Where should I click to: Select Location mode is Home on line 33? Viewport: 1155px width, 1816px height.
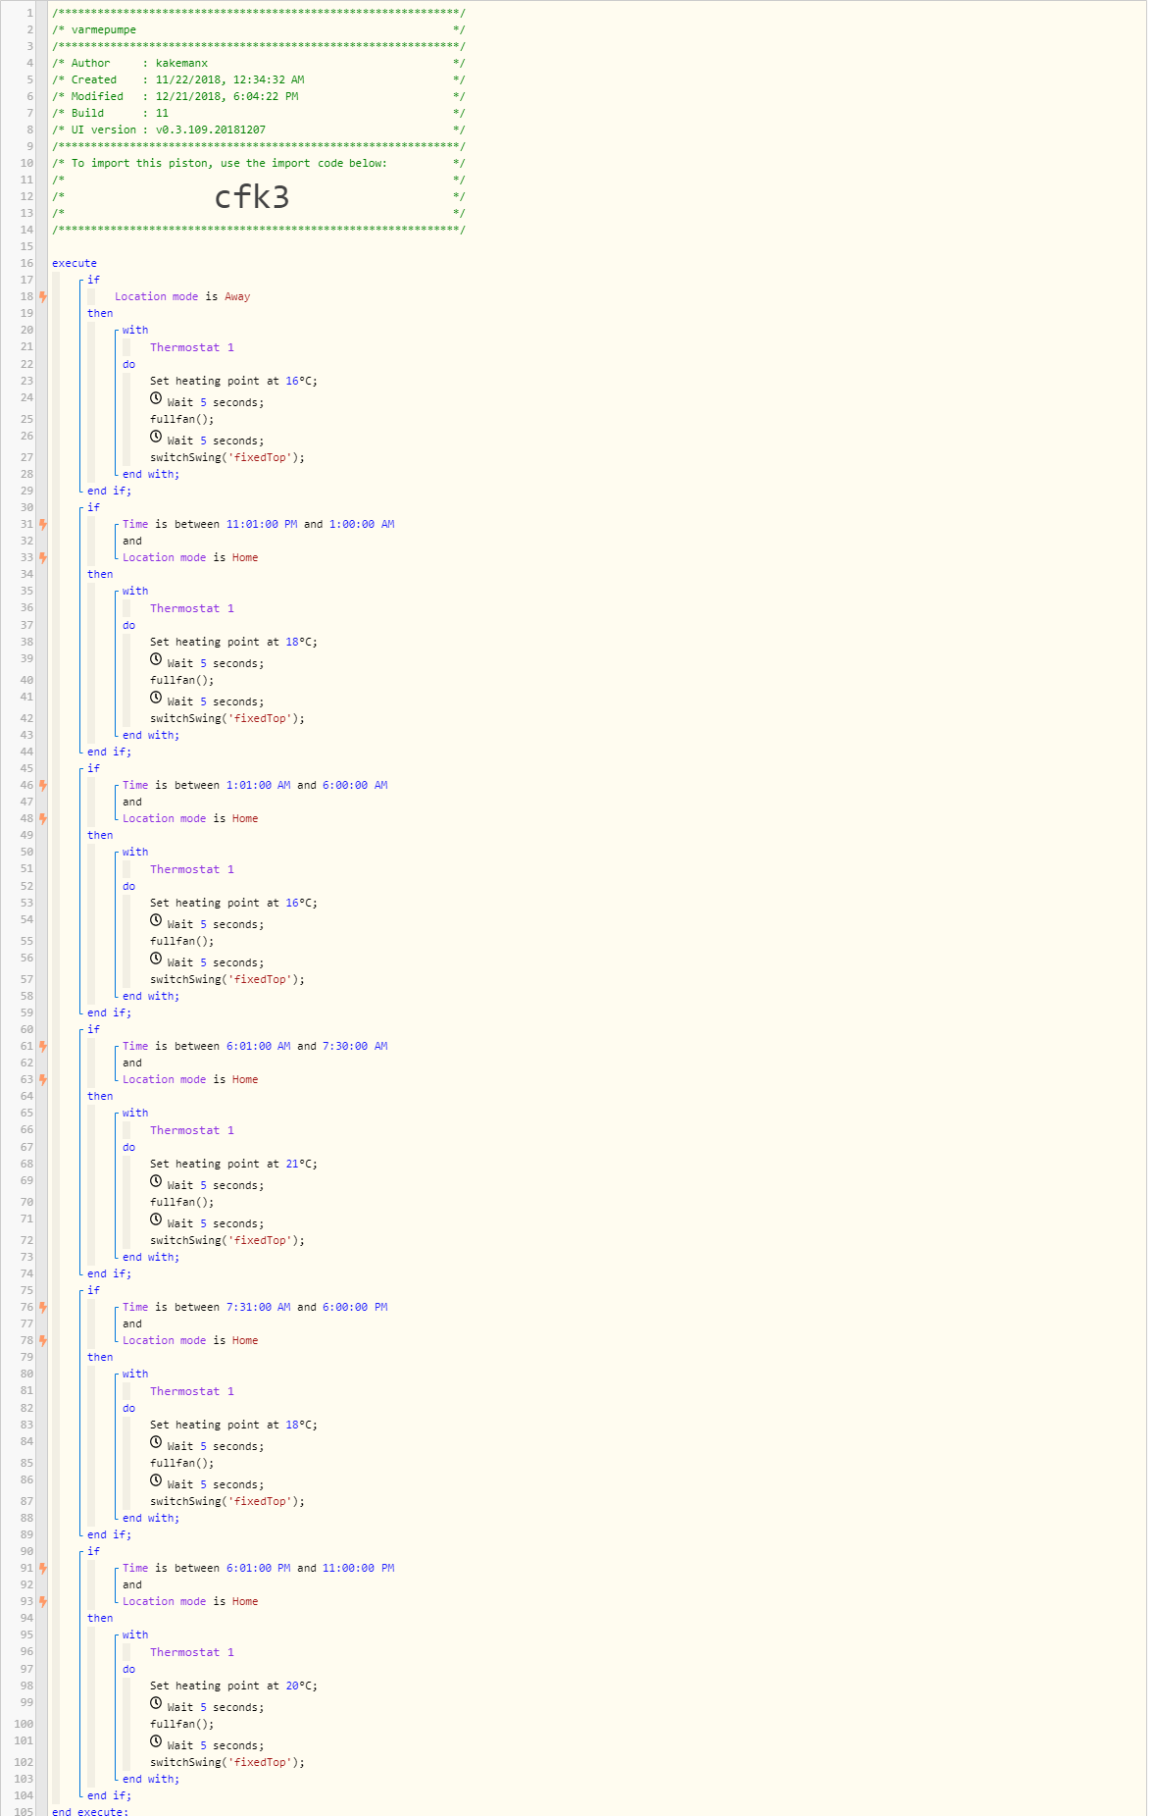[x=190, y=557]
